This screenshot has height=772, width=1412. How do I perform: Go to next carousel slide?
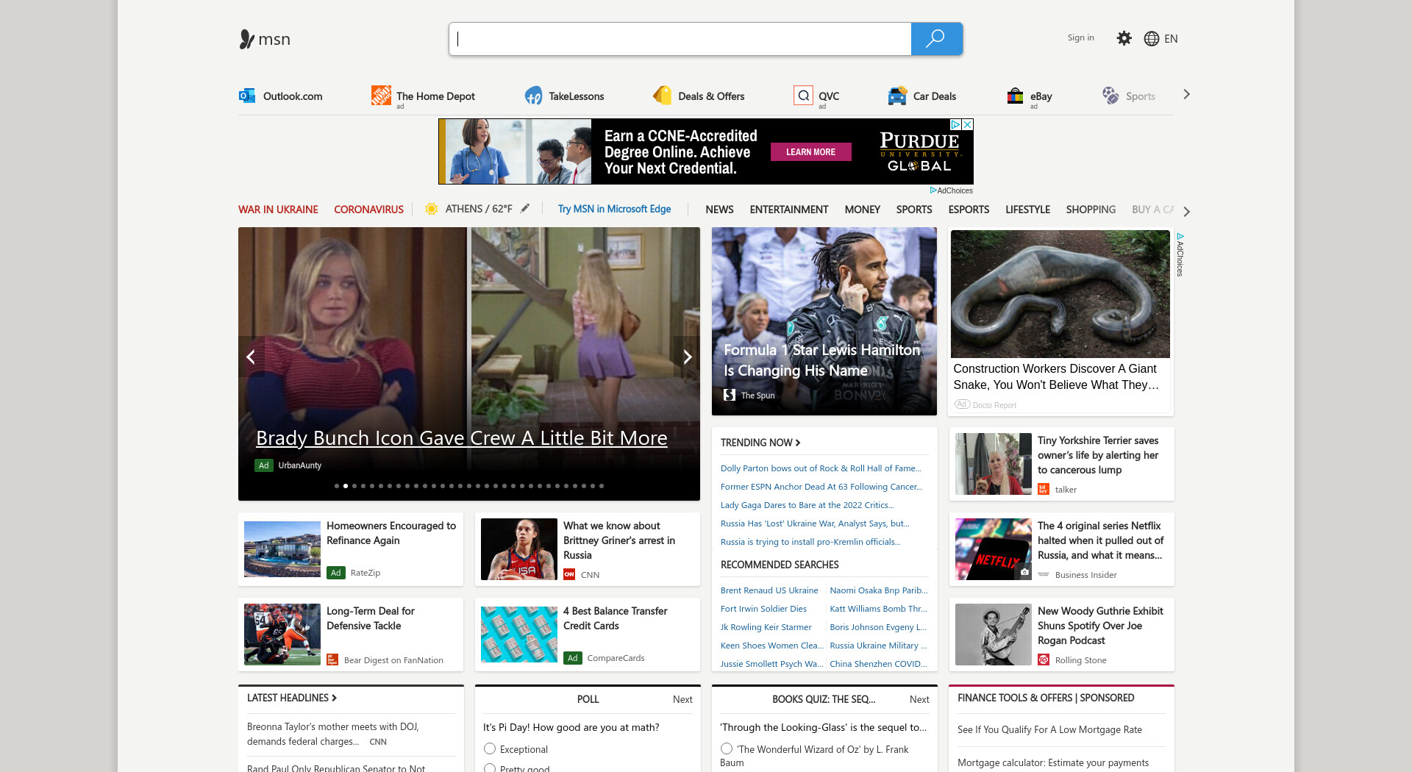687,357
